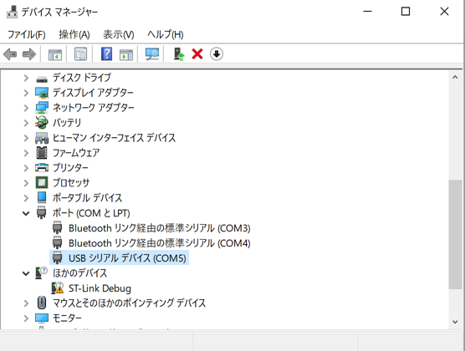Collapse the ほかのデバイス node
This screenshot has height=351, width=465.
tap(26, 273)
